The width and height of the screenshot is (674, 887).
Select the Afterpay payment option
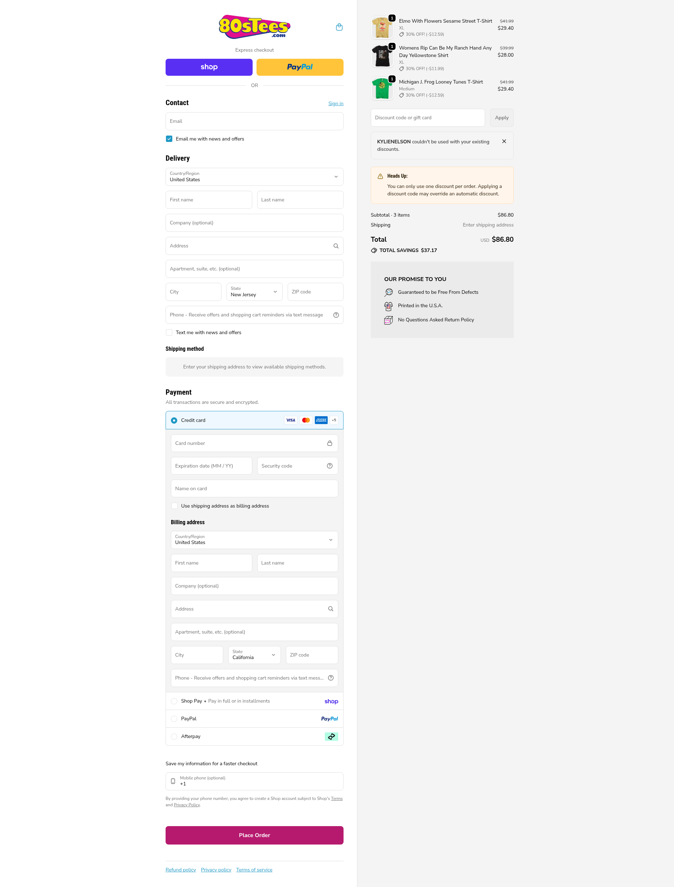(x=174, y=737)
